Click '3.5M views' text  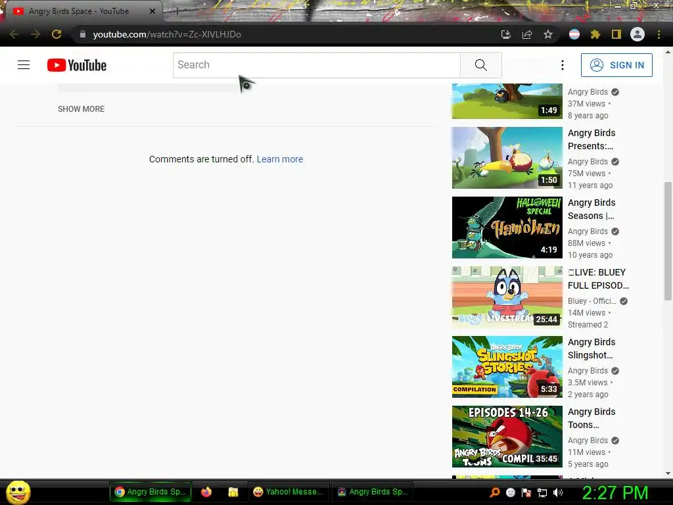(588, 383)
